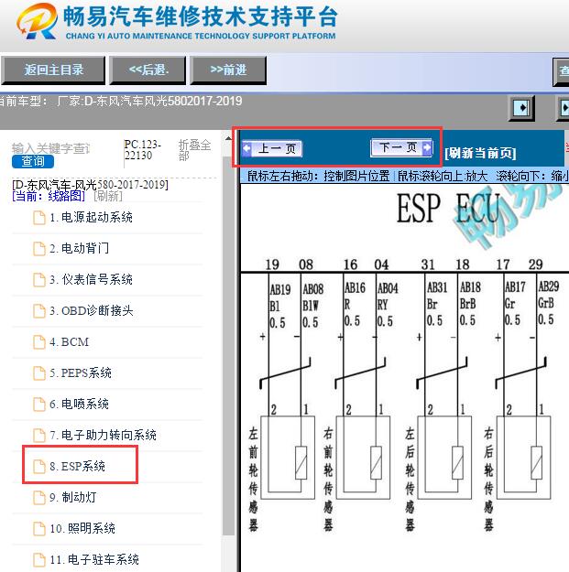Go to next page with 下一页
Screen dimensions: 569x572
pos(401,147)
